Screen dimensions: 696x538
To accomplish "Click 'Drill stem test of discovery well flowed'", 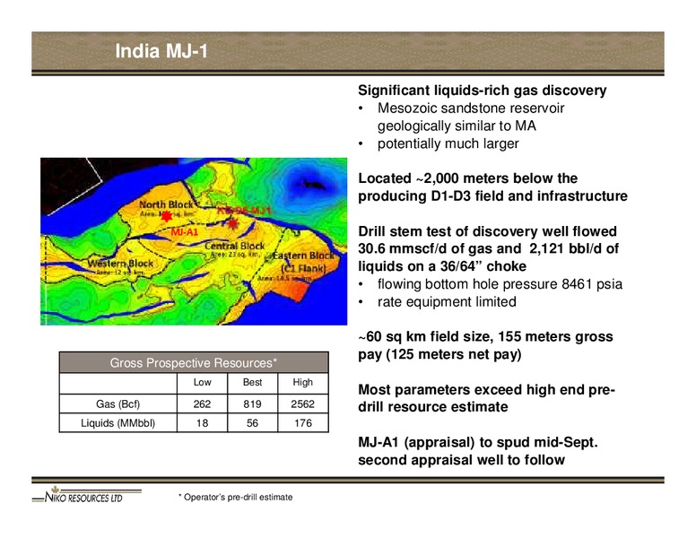I will 487,231.
